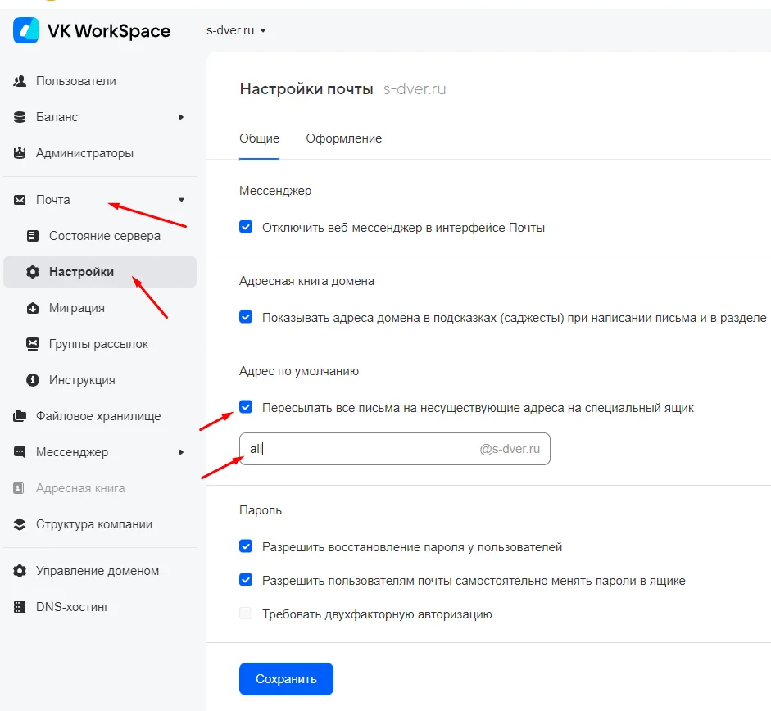The height and width of the screenshot is (711, 771).
Task: Toggle Показывать адреса домена в подсказках checkbox
Action: 246,317
